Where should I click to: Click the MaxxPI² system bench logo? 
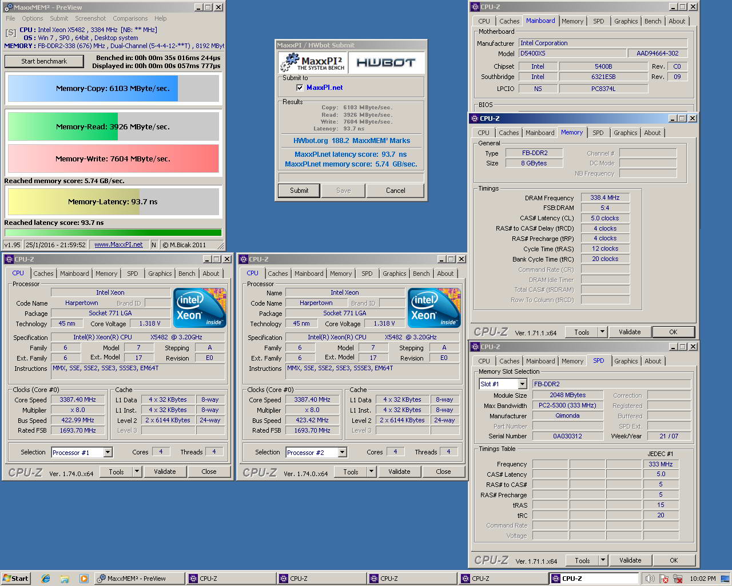pos(312,63)
